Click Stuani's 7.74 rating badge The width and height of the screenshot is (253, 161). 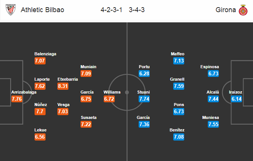(144, 99)
